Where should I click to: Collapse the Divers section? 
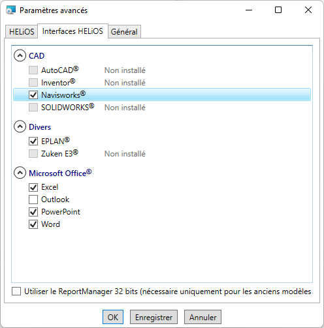(x=20, y=127)
